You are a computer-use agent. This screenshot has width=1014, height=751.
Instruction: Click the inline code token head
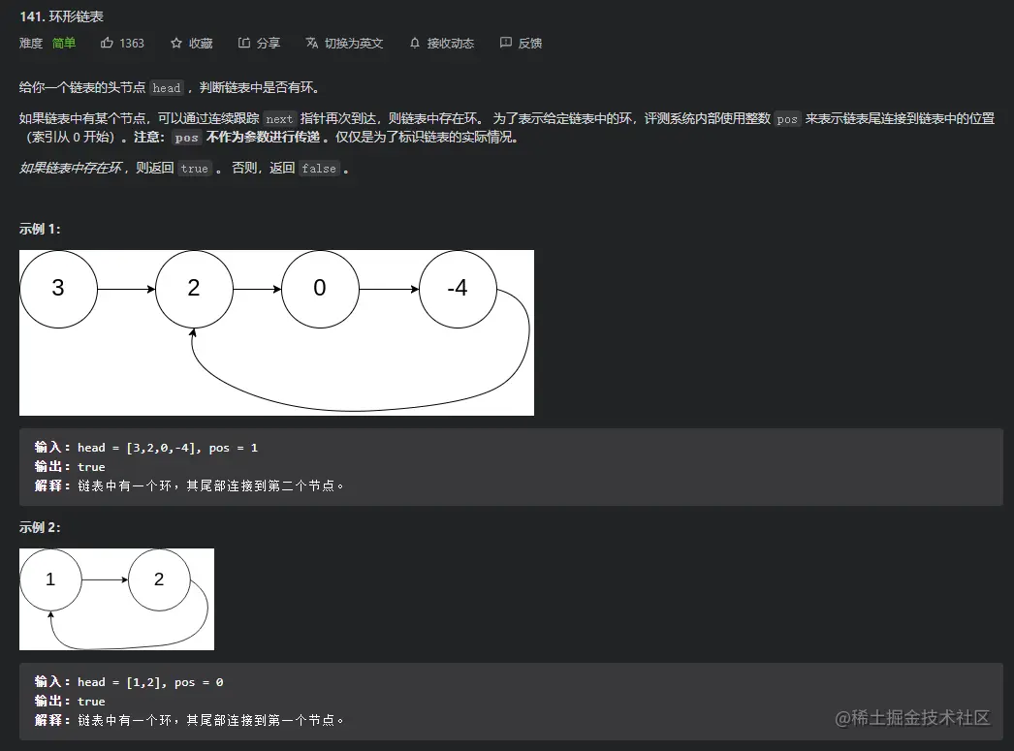[166, 87]
